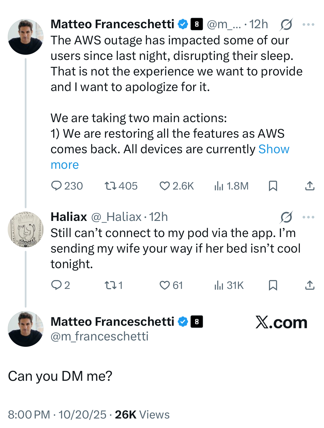The width and height of the screenshot is (324, 428).
Task: Open more options on Haliax's reply
Action: tap(308, 217)
